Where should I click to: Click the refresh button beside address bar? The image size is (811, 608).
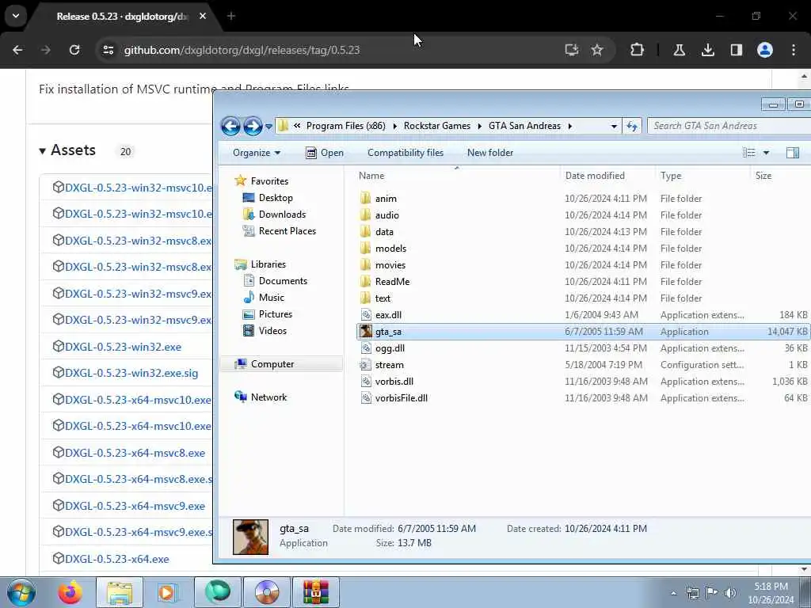tap(632, 126)
